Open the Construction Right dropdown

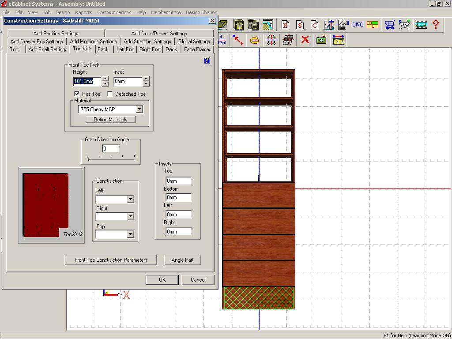(130, 216)
